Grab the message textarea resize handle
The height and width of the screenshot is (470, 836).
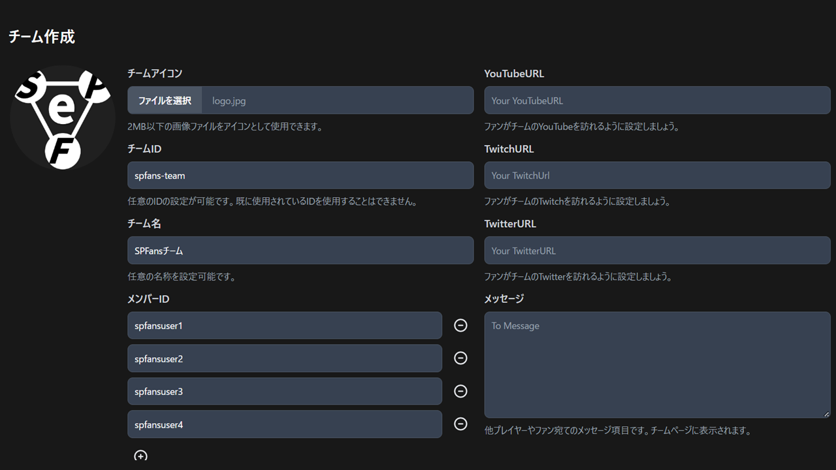(x=826, y=414)
